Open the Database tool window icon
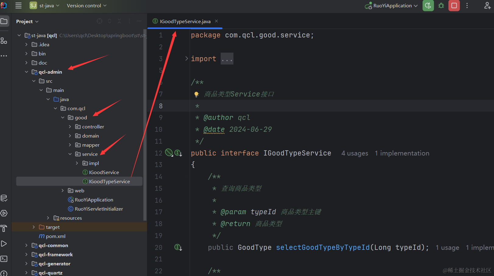 (x=4, y=198)
